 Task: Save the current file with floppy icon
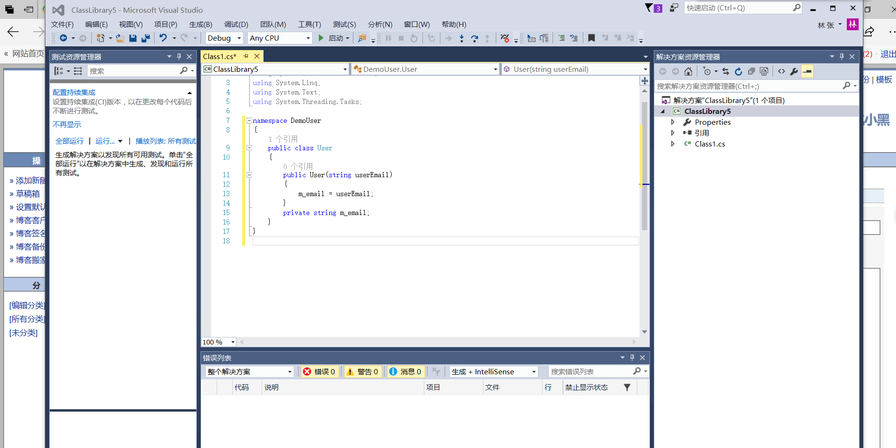pyautogui.click(x=133, y=38)
